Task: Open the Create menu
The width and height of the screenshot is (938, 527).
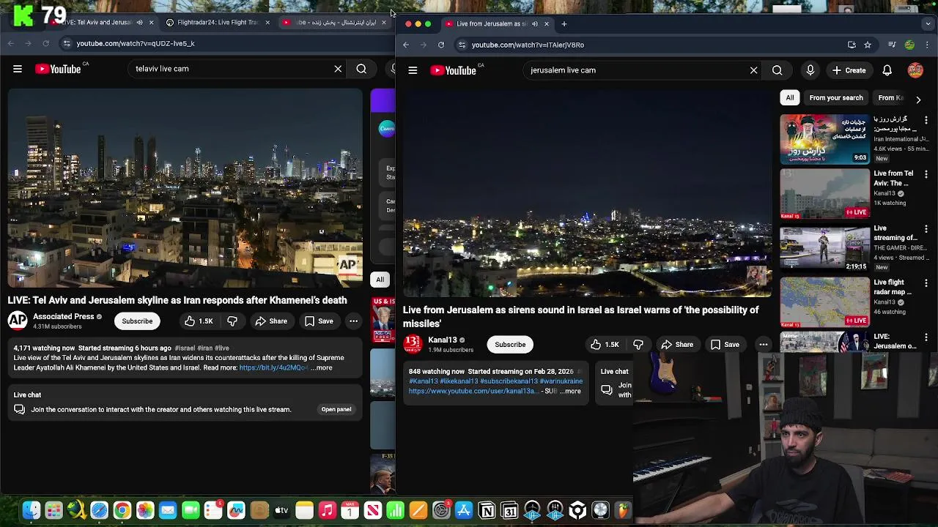Action: pos(849,70)
